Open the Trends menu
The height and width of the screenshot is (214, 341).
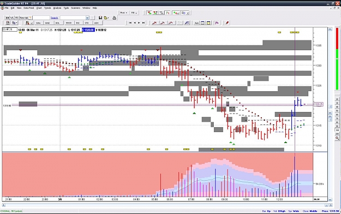(47, 8)
